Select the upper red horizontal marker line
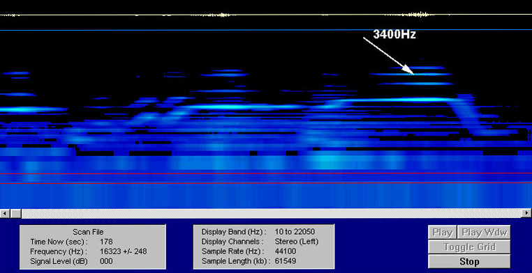Viewport: 532px width, 273px height. 266,173
